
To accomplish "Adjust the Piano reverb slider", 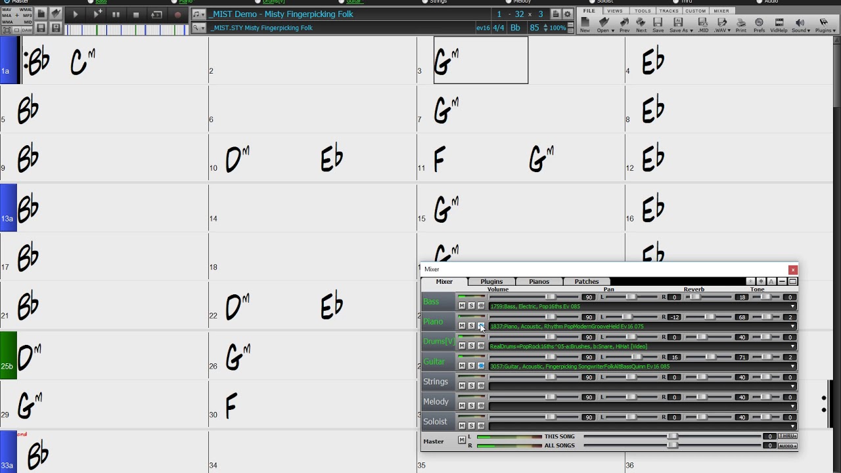I will click(x=709, y=317).
